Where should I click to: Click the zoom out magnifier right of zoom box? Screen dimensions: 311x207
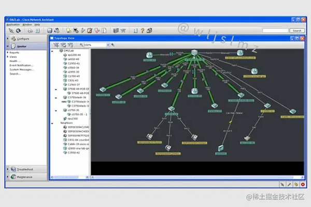click(112, 45)
